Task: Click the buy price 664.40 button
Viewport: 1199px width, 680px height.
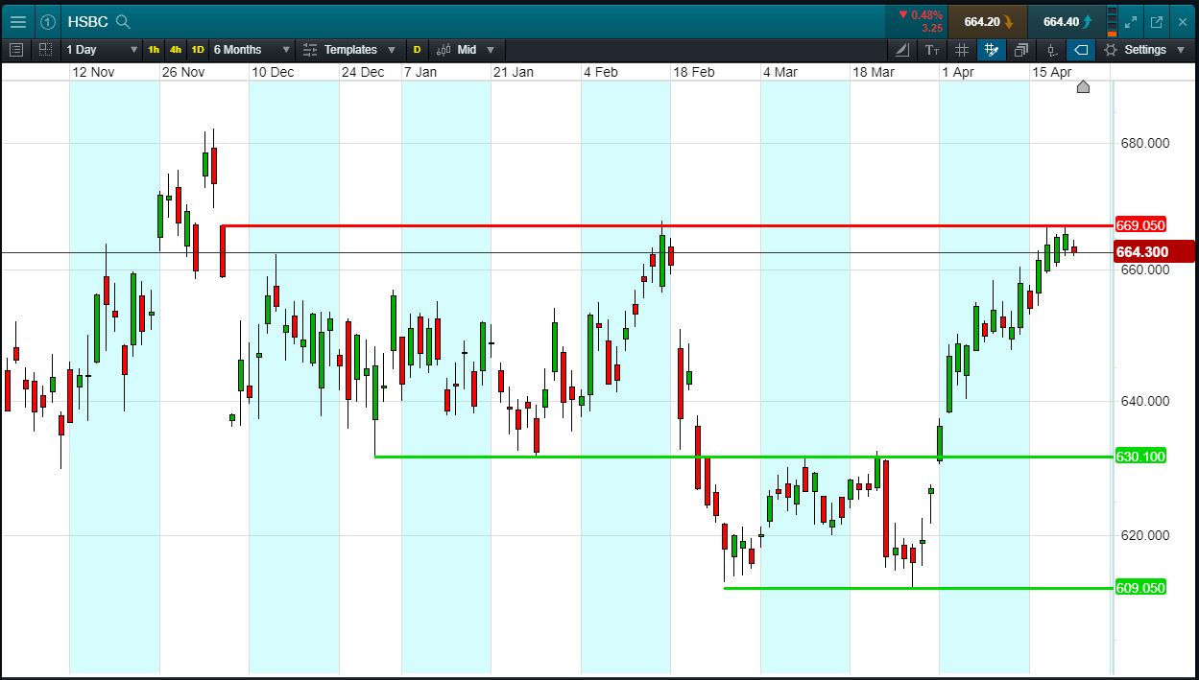Action: (x=1066, y=21)
